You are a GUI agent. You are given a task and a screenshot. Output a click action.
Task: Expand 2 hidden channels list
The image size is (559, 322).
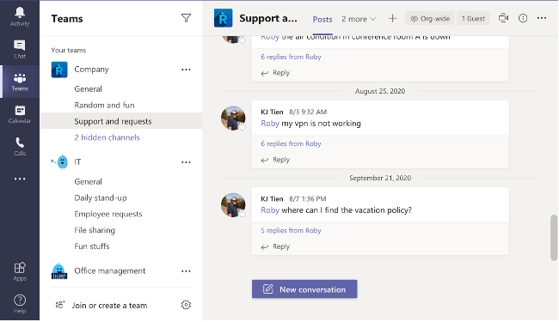click(107, 137)
